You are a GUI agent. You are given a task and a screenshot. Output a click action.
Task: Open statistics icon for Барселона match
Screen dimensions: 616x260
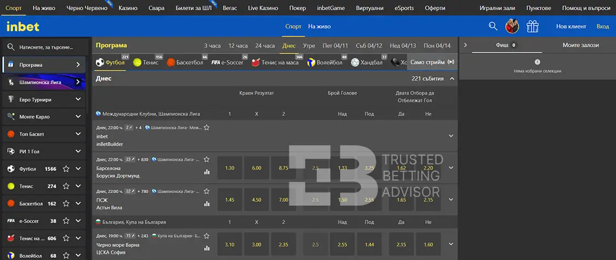tap(207, 172)
